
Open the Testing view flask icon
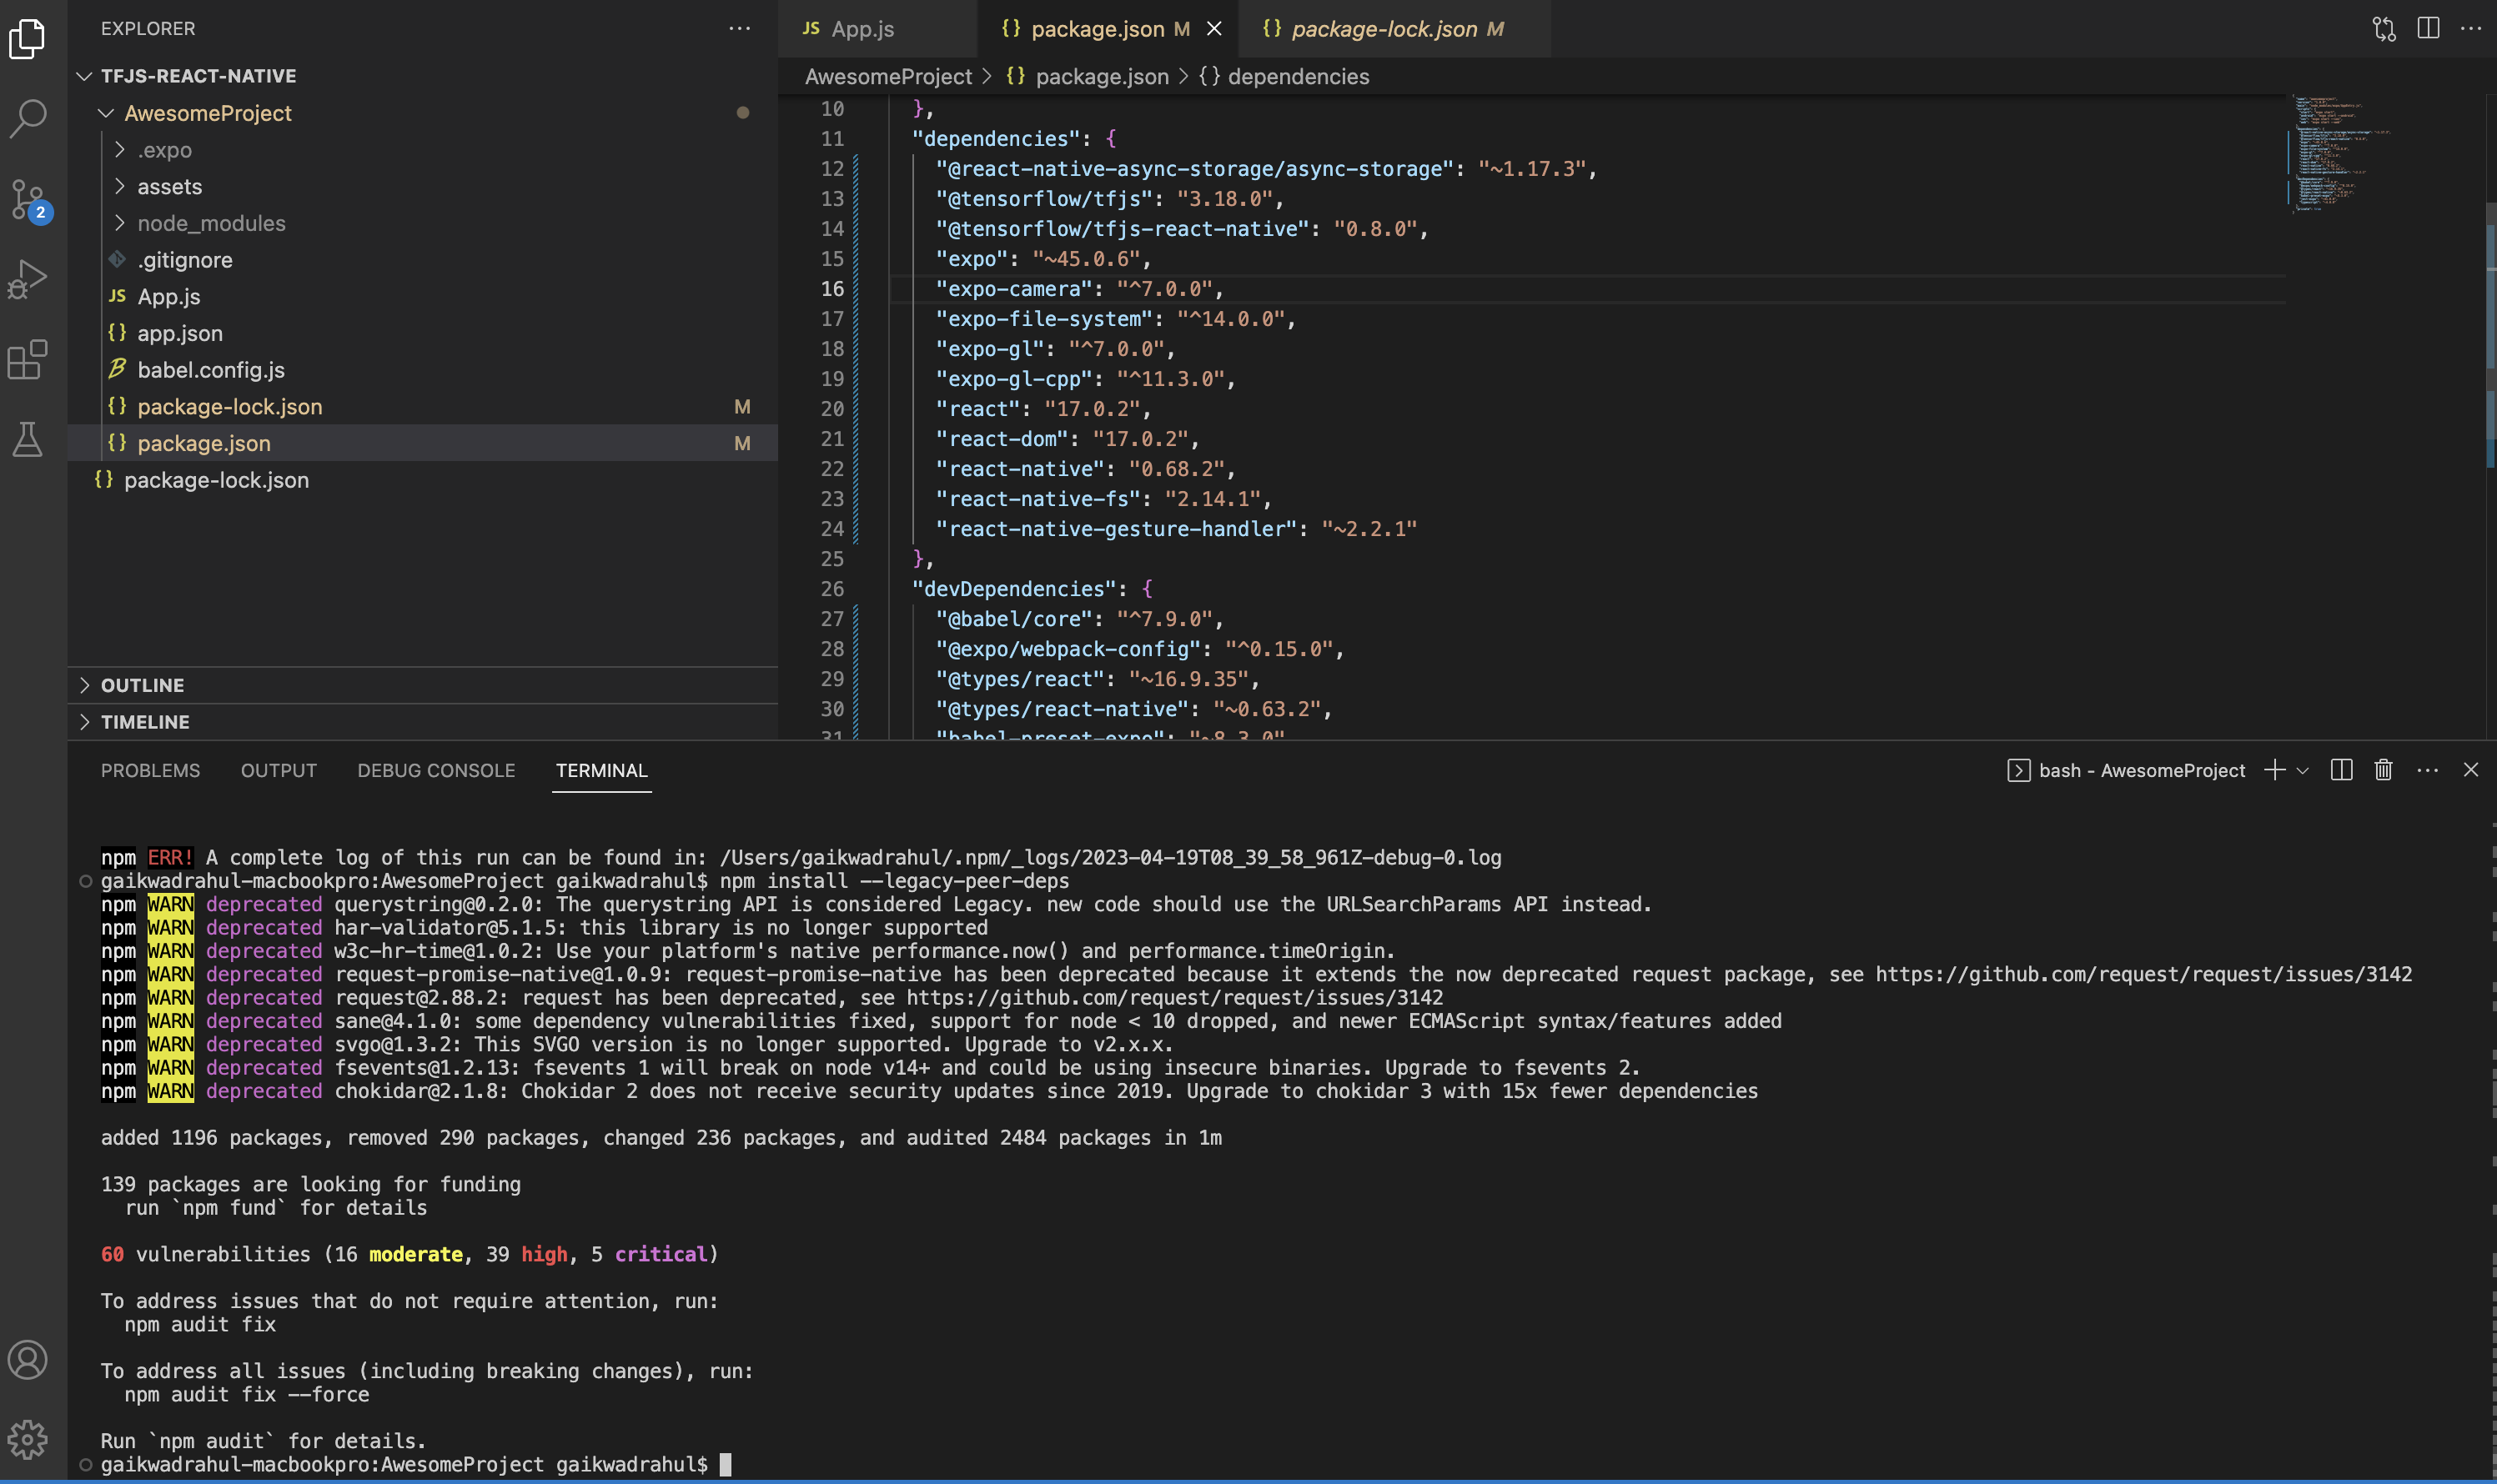[27, 439]
